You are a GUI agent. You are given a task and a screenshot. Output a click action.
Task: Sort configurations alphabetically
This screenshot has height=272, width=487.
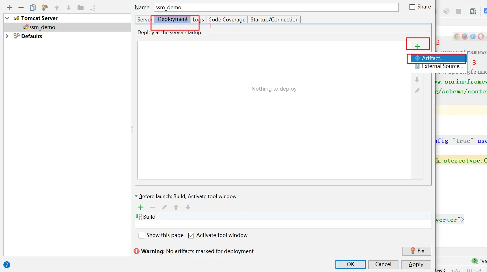(92, 8)
